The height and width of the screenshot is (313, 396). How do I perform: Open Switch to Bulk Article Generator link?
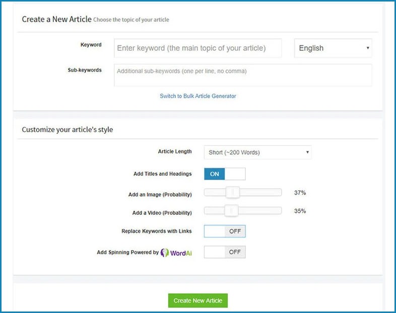[x=197, y=96]
